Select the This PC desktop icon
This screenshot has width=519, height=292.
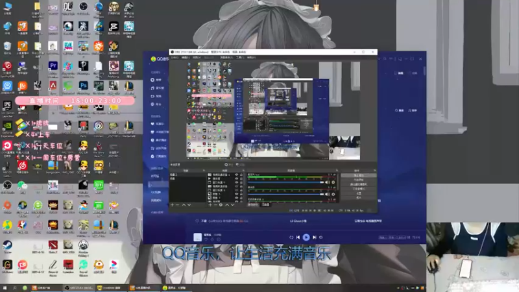pyautogui.click(x=7, y=6)
